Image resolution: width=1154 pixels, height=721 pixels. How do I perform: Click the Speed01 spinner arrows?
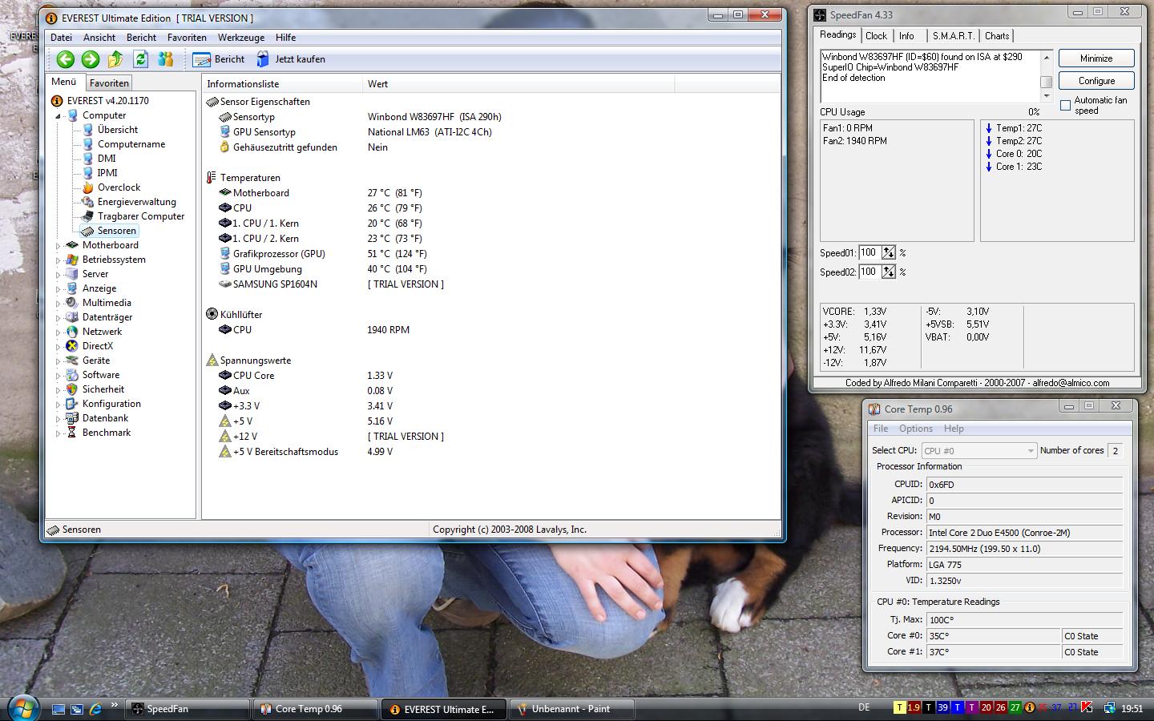click(x=889, y=252)
